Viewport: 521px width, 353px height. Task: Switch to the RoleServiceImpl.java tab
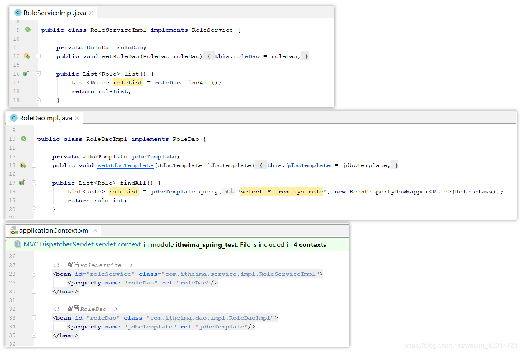pos(54,13)
